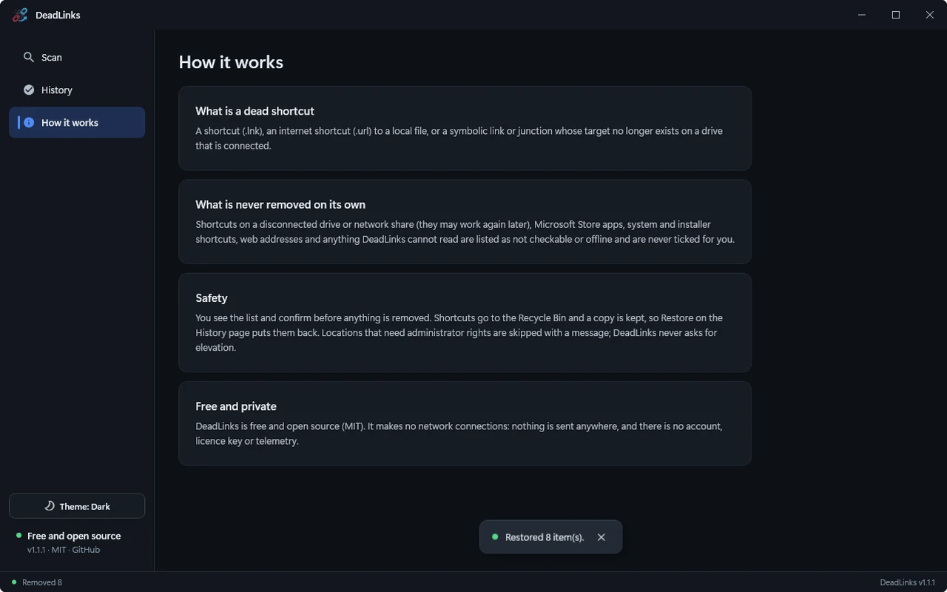Open the Scan page

click(77, 57)
